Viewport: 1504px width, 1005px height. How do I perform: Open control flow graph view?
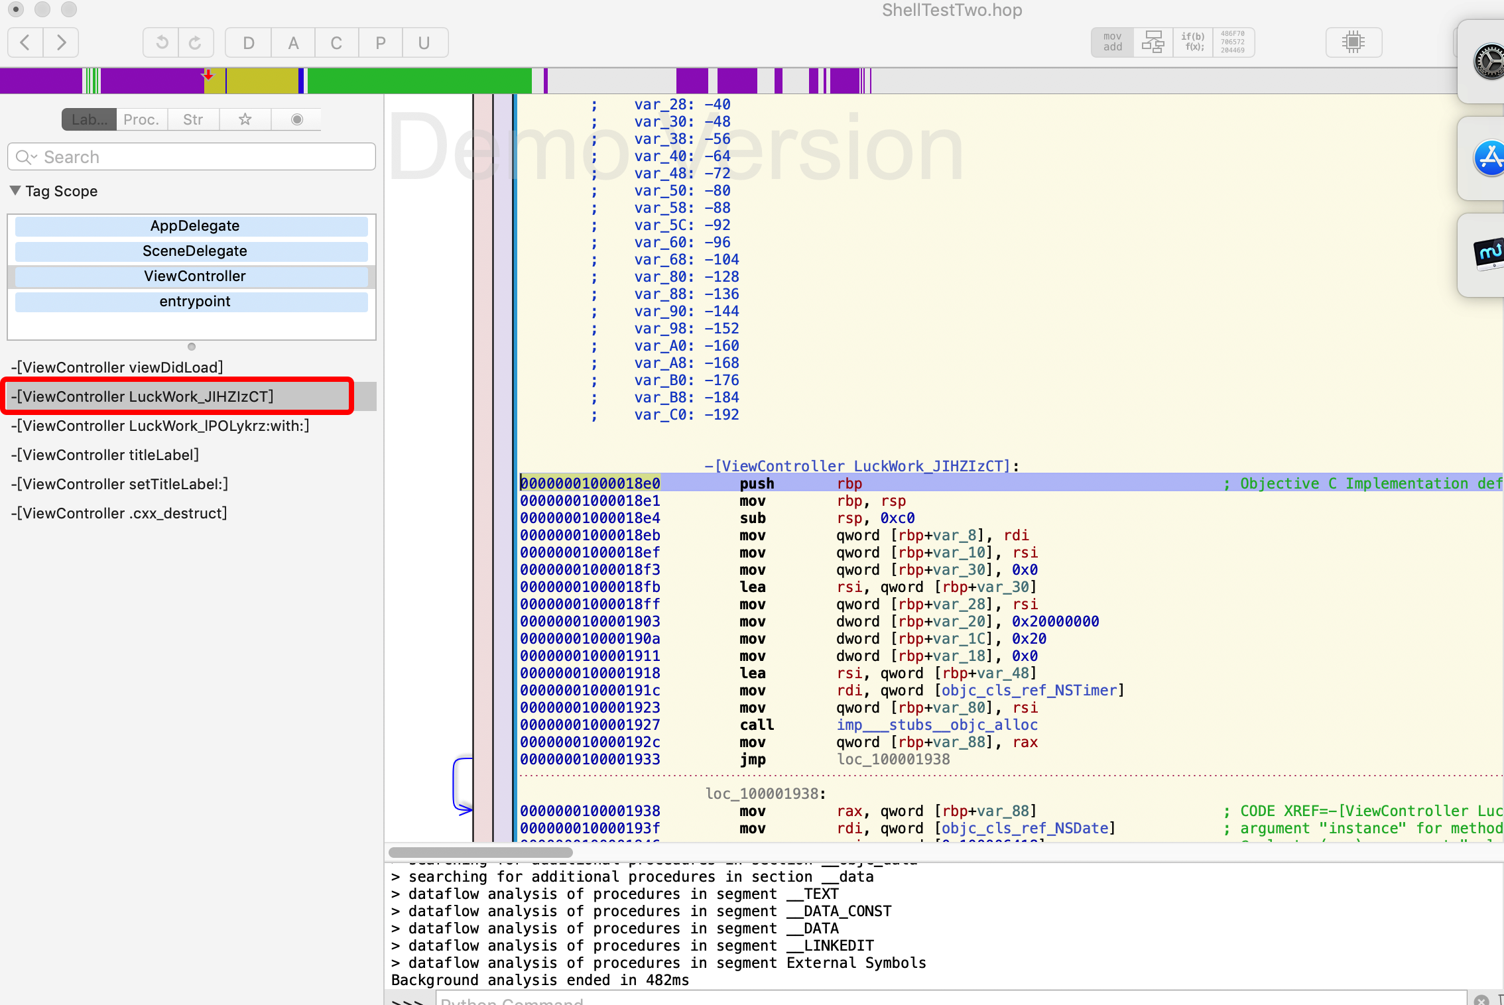[x=1153, y=42]
